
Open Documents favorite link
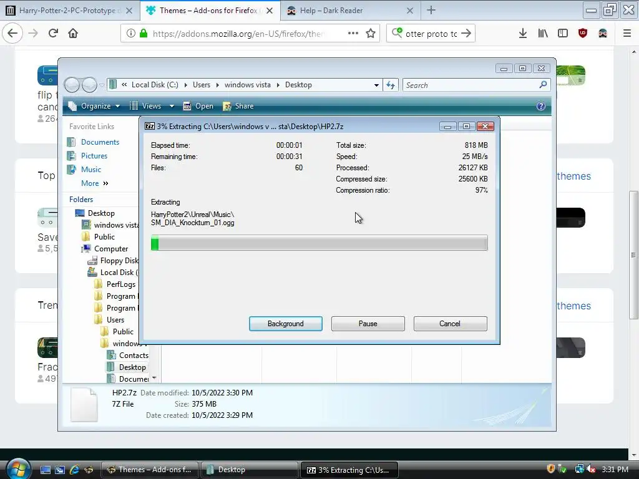point(100,142)
